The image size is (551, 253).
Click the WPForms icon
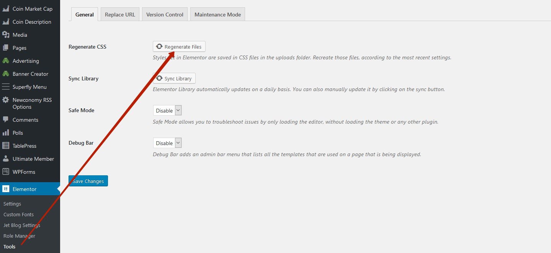pyautogui.click(x=6, y=172)
